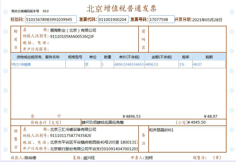Screen dimensions: 236x162
Task: Click the seller address 北京市平谷区平谷镇府前西街40号205室
Action: coord(85,142)
